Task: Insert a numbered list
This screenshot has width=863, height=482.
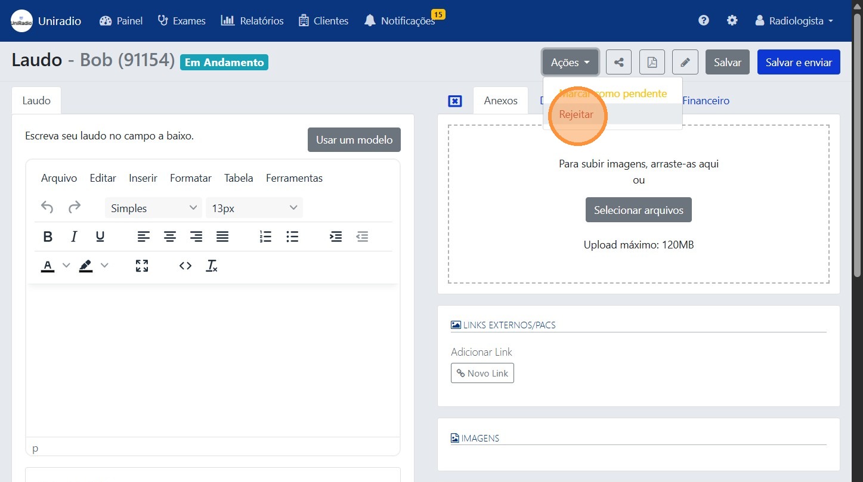Action: coord(265,237)
